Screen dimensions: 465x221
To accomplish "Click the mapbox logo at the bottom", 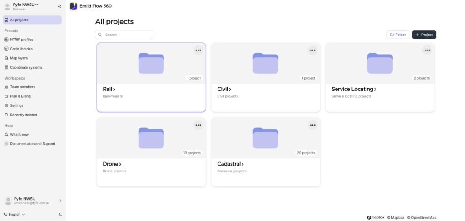I will pyautogui.click(x=376, y=218).
